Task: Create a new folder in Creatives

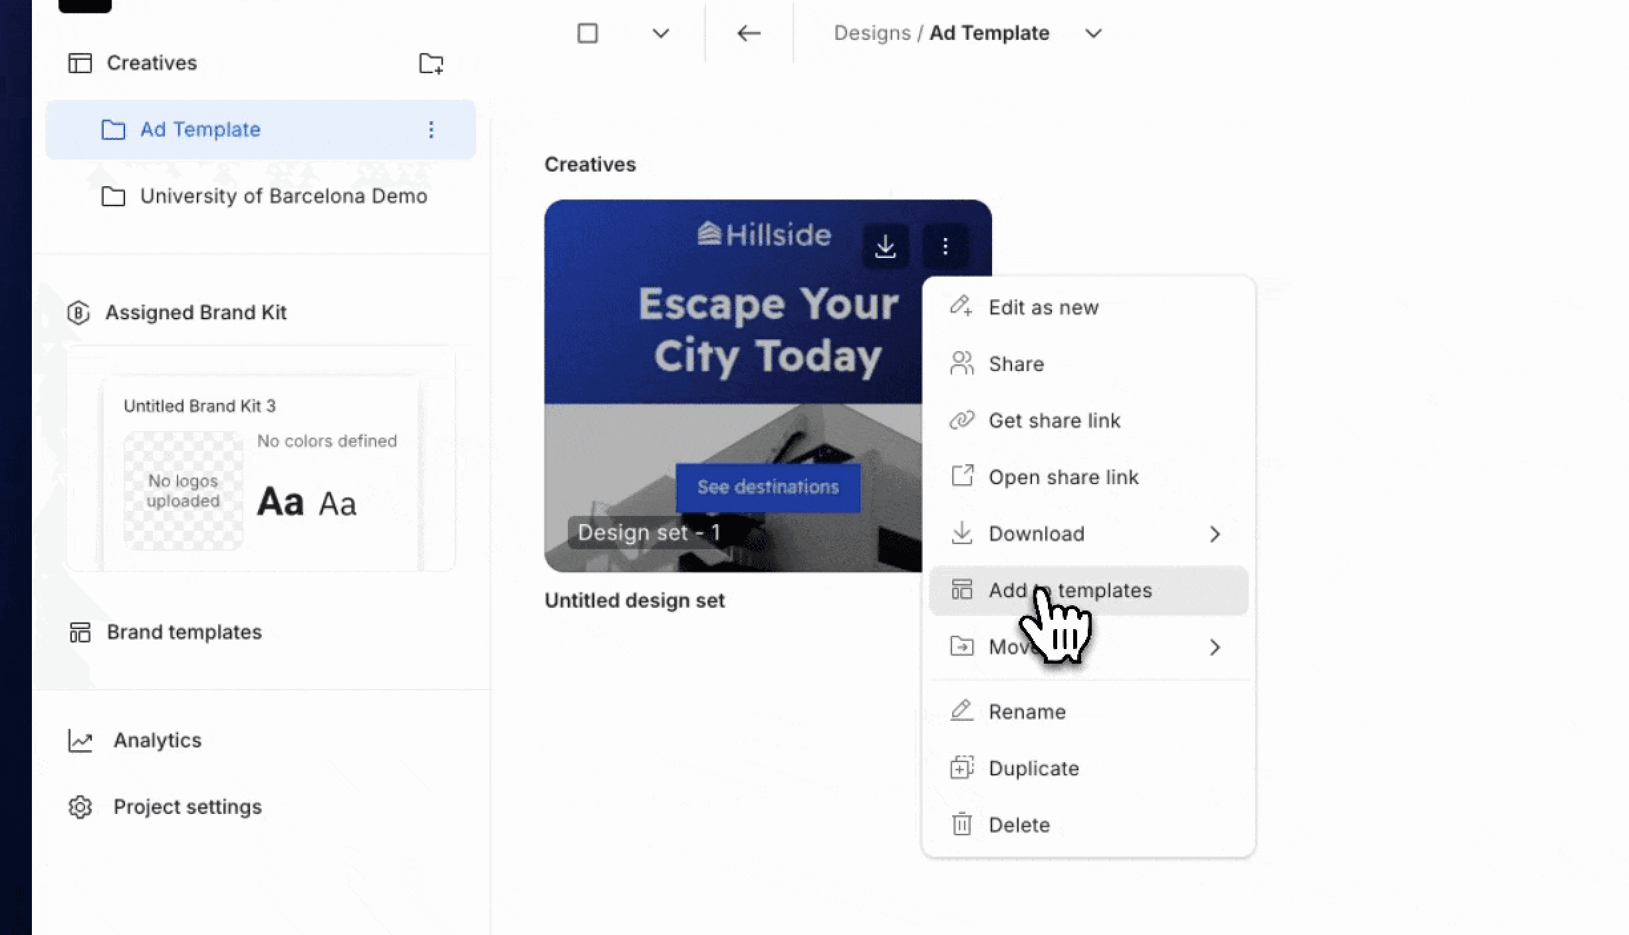Action: [x=432, y=65]
